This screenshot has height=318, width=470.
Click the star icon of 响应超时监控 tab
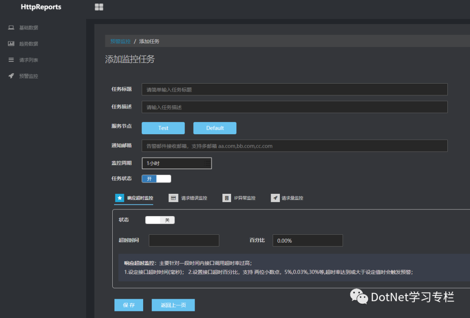120,198
